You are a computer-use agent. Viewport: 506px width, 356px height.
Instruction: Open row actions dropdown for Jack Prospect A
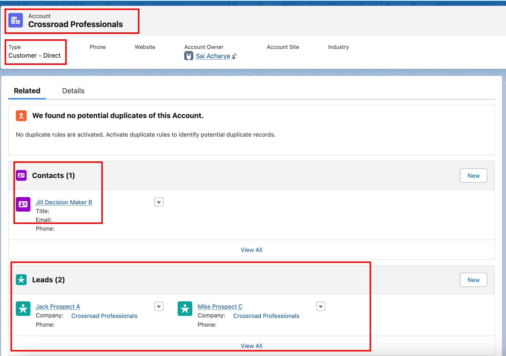(159, 307)
